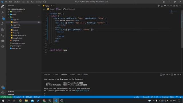Close the App.js editor tab
Screen dimensions: 183x103
coord(54,6)
